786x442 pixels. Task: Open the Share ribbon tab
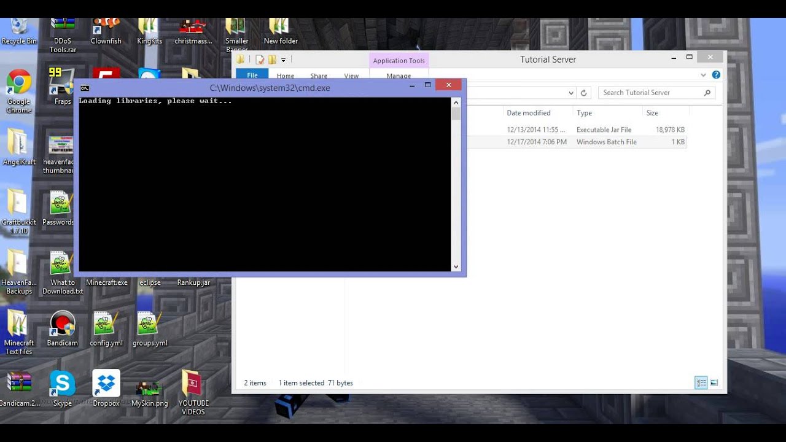319,76
